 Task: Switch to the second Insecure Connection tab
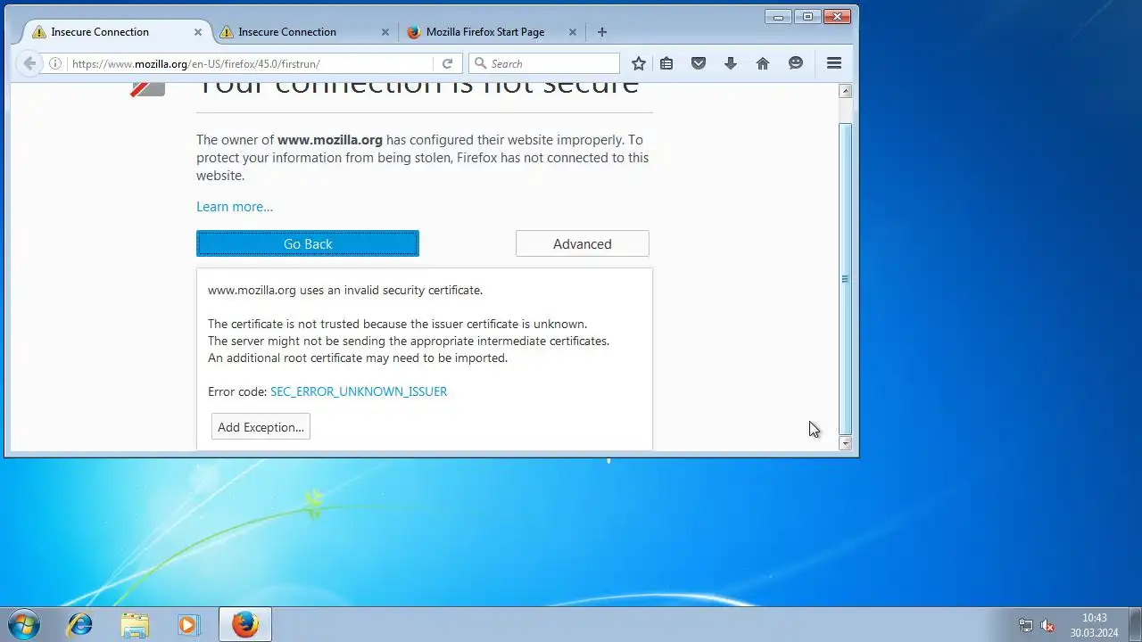(304, 31)
